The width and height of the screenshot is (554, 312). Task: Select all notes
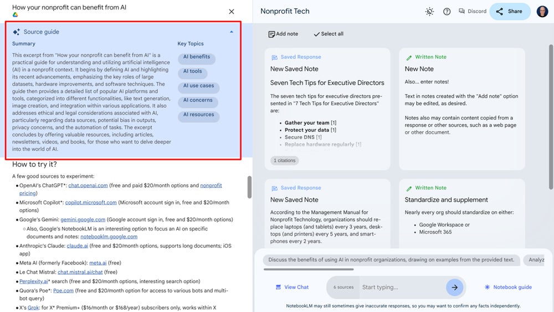[x=329, y=34]
